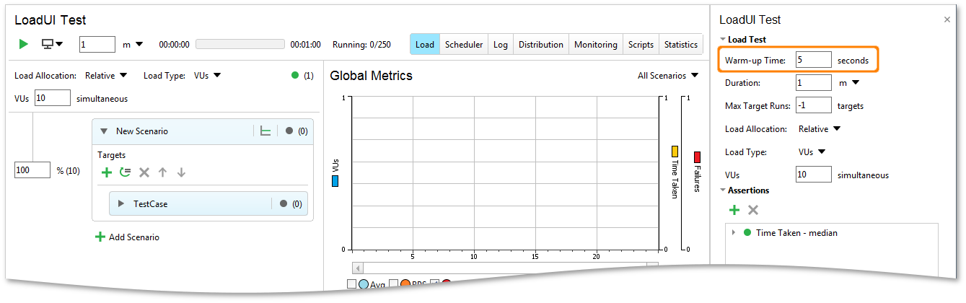Expand Time Taken - median assertion
Screen dimensions: 966x303
click(734, 233)
